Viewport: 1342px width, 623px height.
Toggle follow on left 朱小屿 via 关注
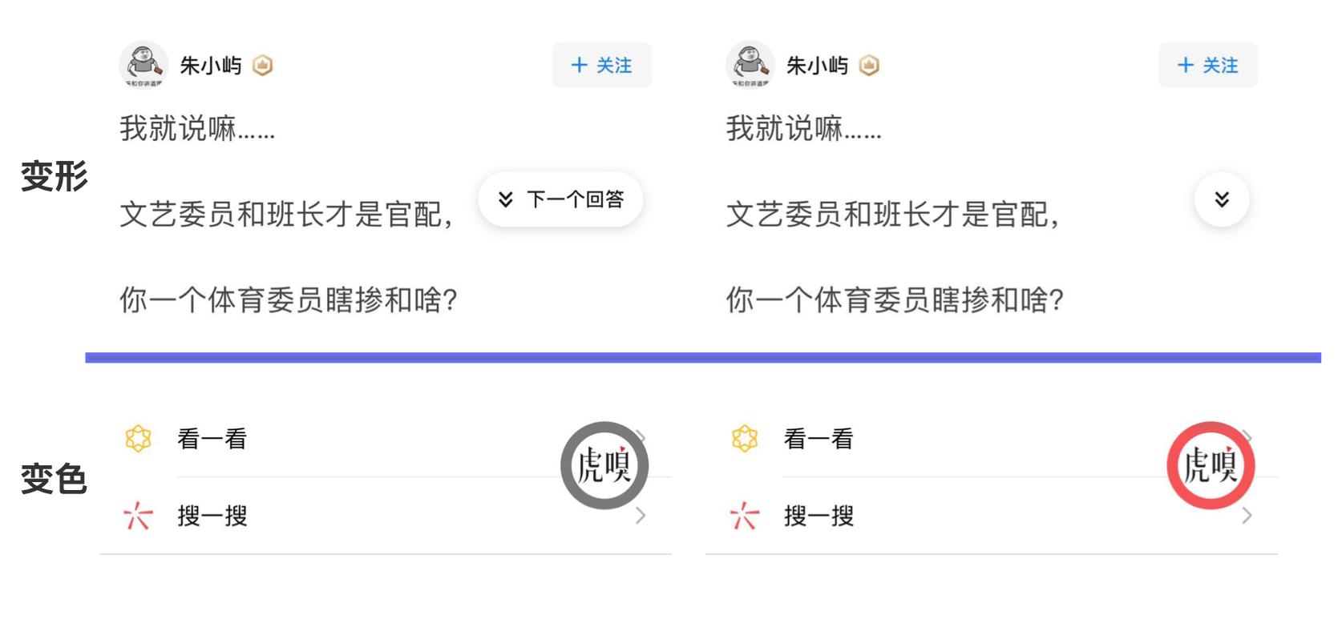602,65
